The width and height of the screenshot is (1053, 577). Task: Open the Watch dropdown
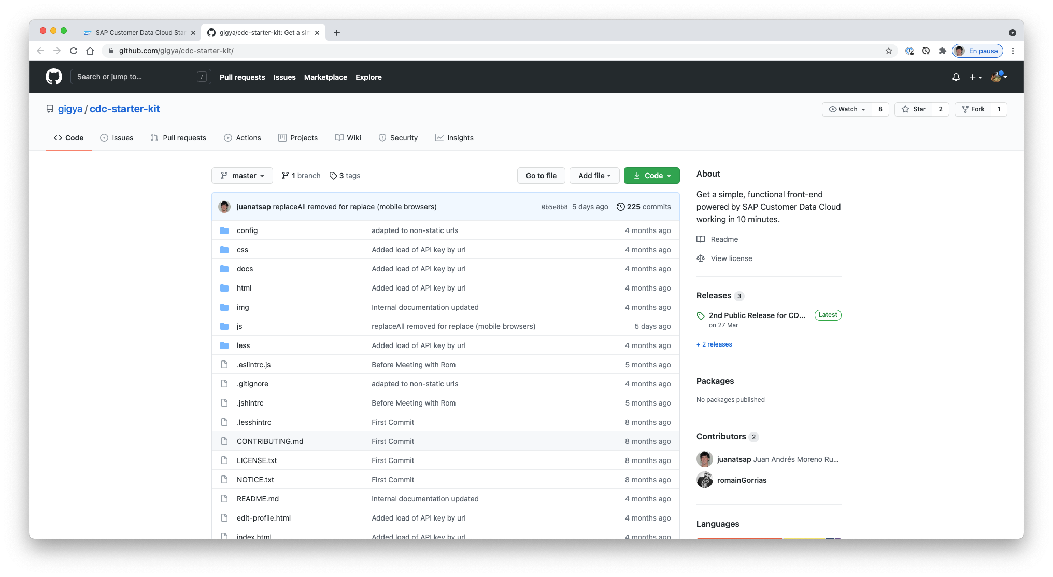click(x=847, y=109)
